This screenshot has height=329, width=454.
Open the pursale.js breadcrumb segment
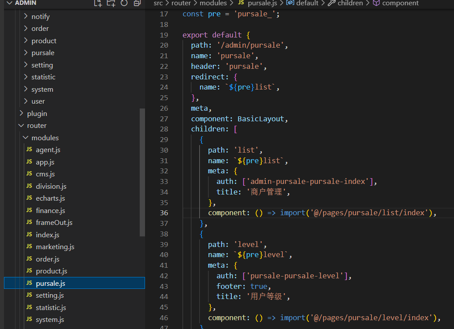[x=262, y=3]
